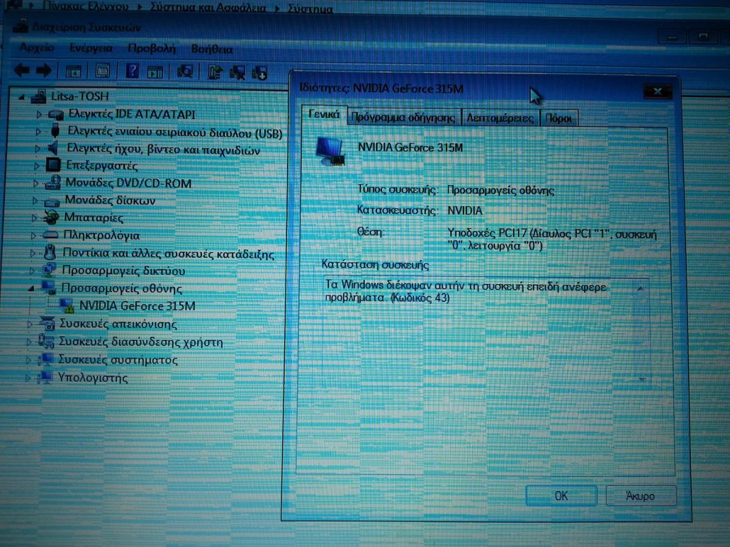Viewport: 730px width, 547px height.
Task: Expand the Επεξεργαστές node
Action: (38, 166)
